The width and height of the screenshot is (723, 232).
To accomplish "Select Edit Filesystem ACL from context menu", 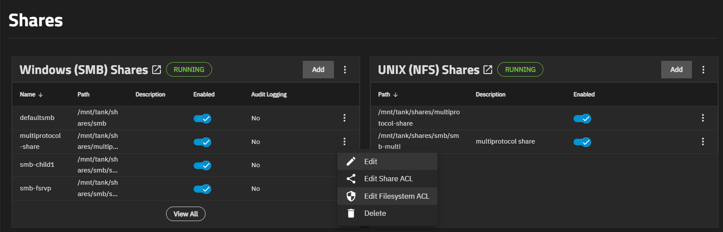I will point(397,196).
